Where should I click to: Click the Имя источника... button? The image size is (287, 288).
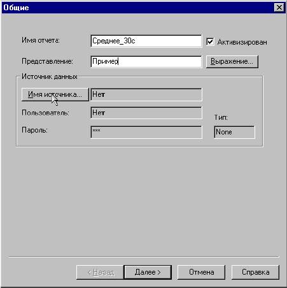click(55, 94)
